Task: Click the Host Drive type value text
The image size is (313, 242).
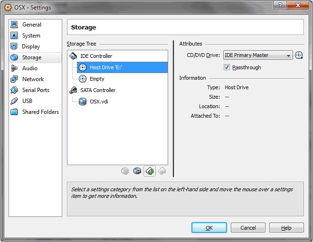Action: coord(237,87)
